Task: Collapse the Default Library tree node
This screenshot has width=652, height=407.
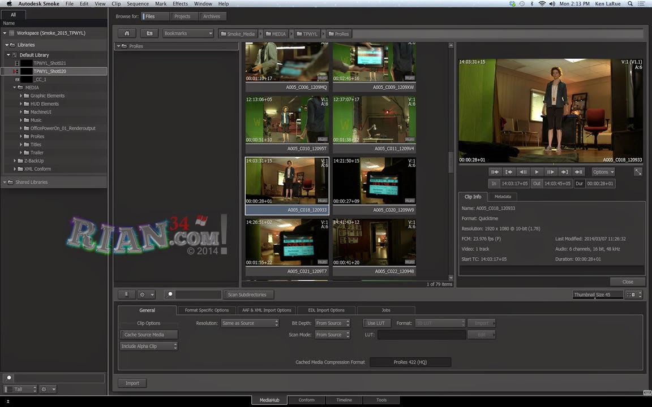Action: pyautogui.click(x=8, y=55)
